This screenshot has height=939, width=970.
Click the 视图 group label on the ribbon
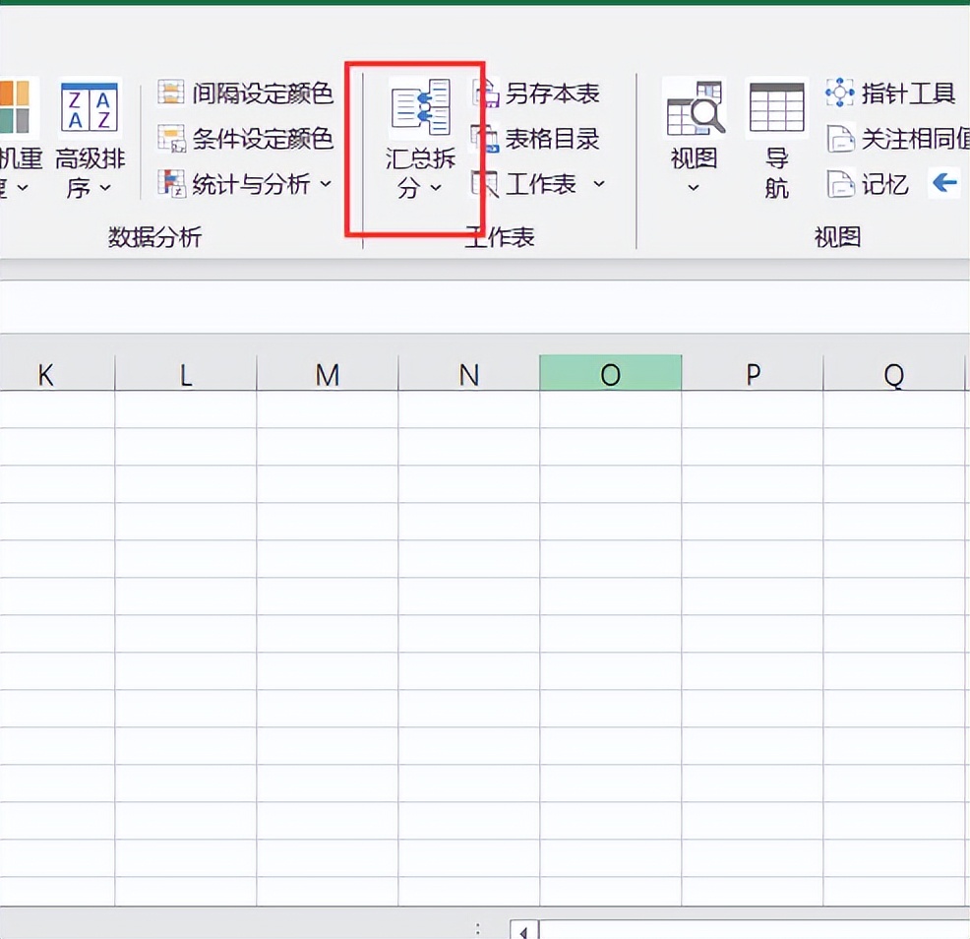[837, 236]
